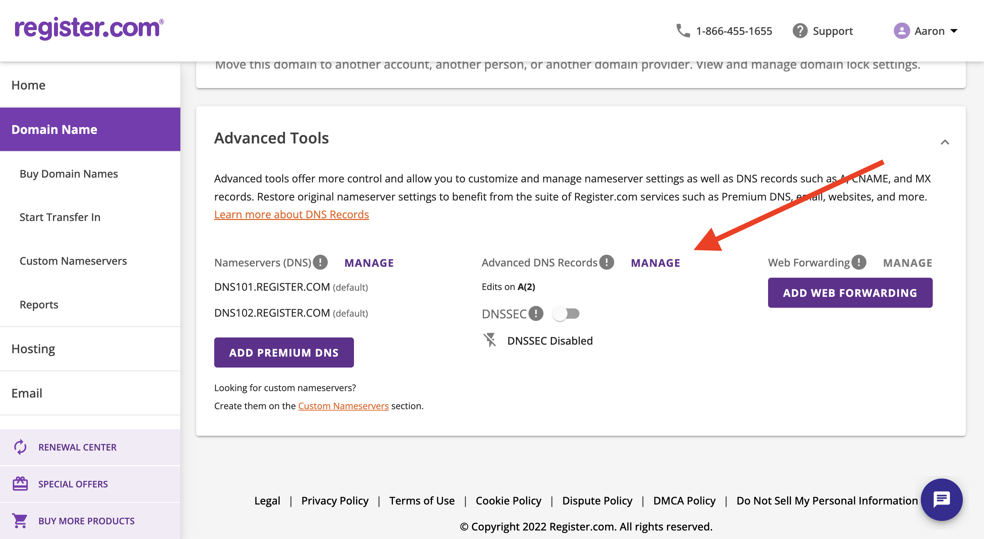The height and width of the screenshot is (539, 984).
Task: Open Terms of Use footer link
Action: click(422, 500)
